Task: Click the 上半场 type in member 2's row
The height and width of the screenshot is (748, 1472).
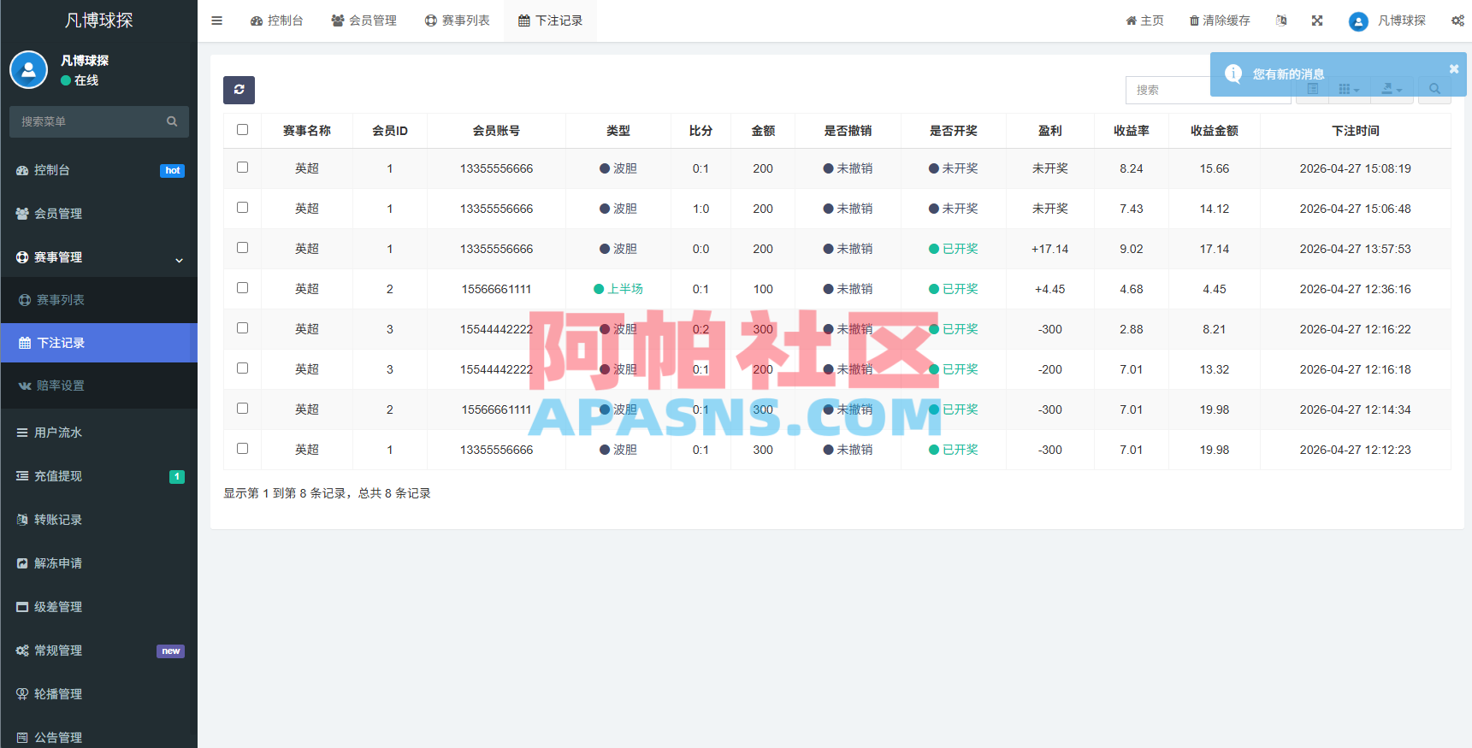Action: click(618, 289)
